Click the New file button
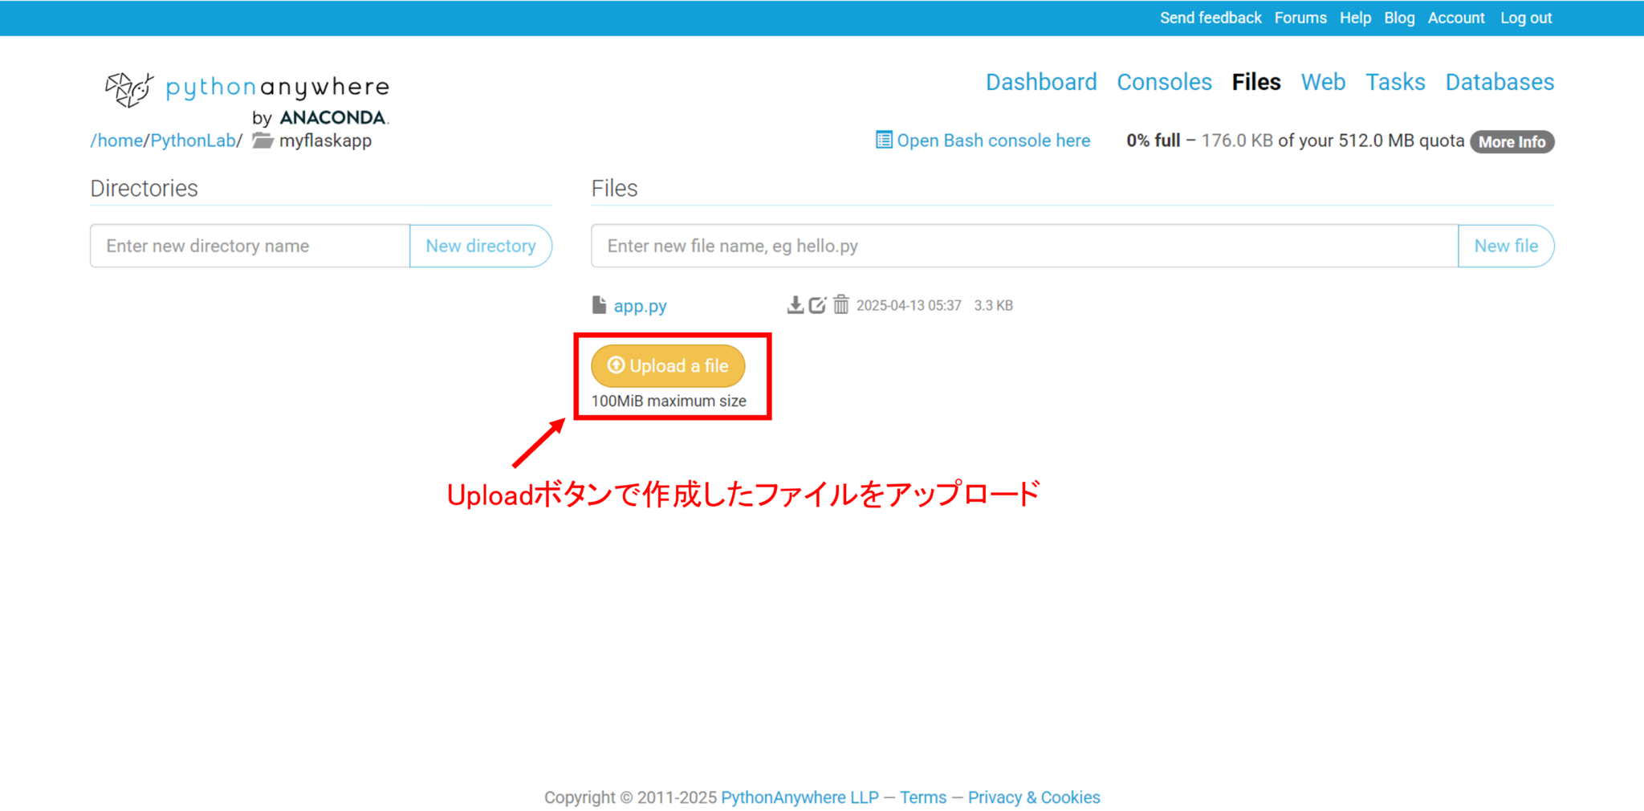The height and width of the screenshot is (811, 1644). pos(1505,246)
